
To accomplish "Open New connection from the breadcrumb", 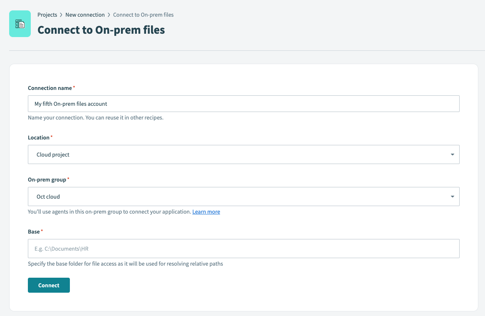I will (x=85, y=15).
